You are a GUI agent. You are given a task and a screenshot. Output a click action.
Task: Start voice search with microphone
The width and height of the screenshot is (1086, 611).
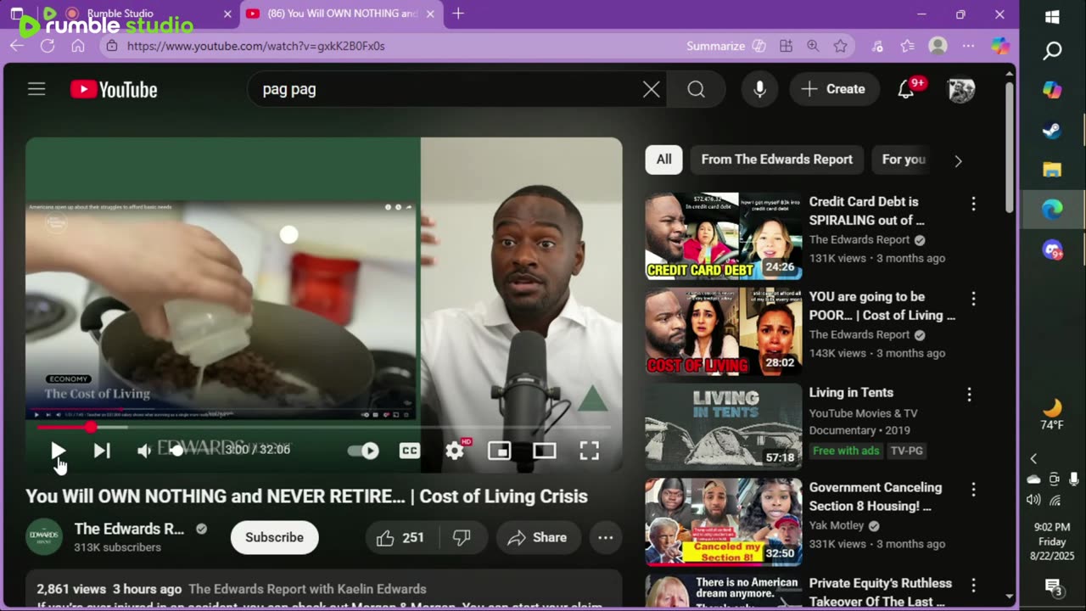coord(759,89)
